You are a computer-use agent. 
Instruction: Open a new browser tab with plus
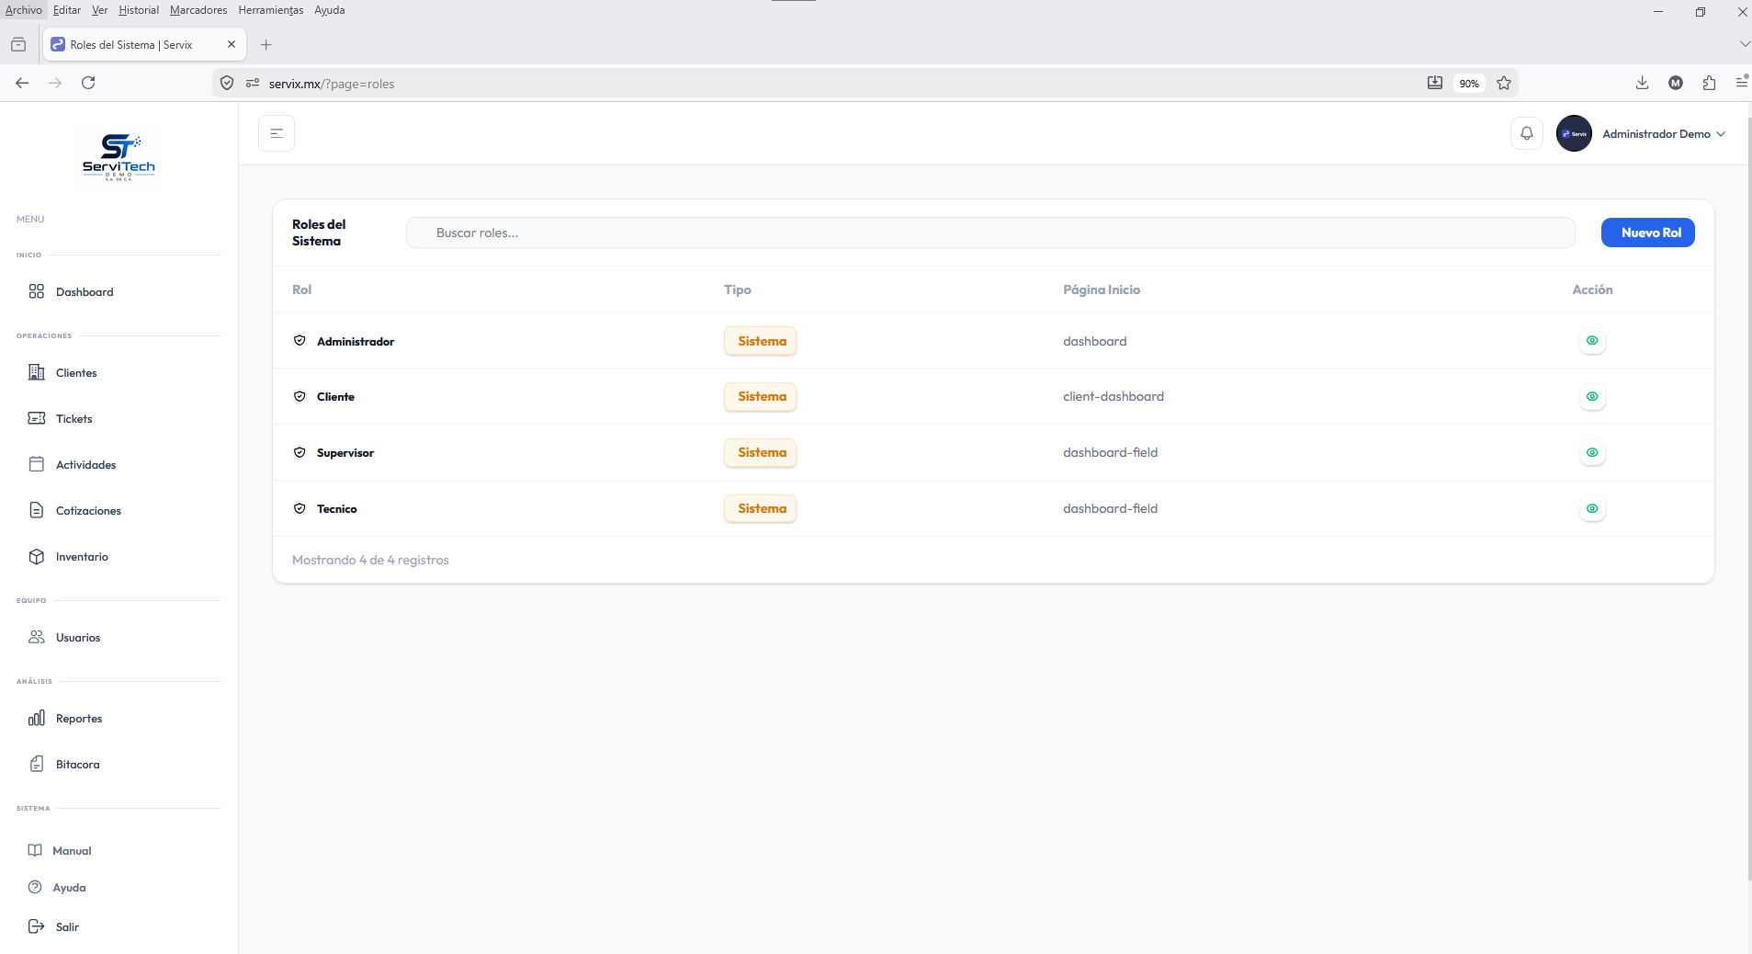266,44
